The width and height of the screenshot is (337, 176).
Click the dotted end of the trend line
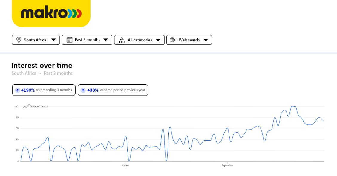pos(321,119)
